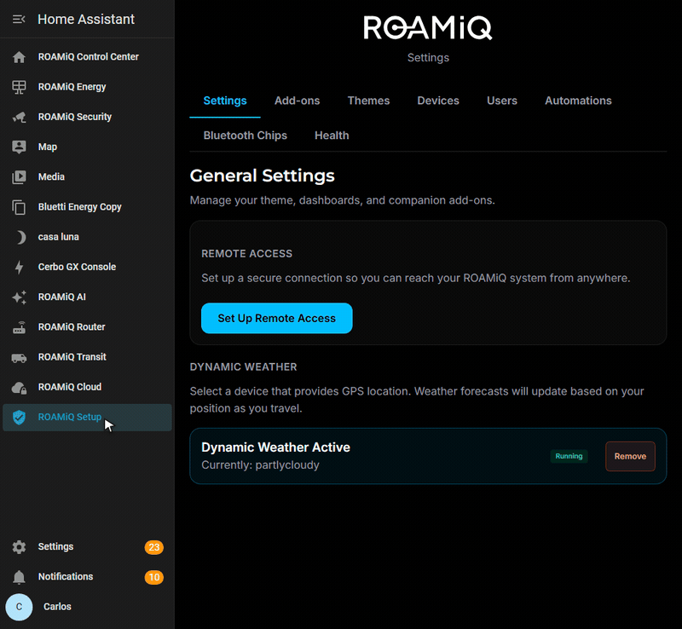
Task: Click the ROAMiQ Router icon
Action: coord(19,327)
